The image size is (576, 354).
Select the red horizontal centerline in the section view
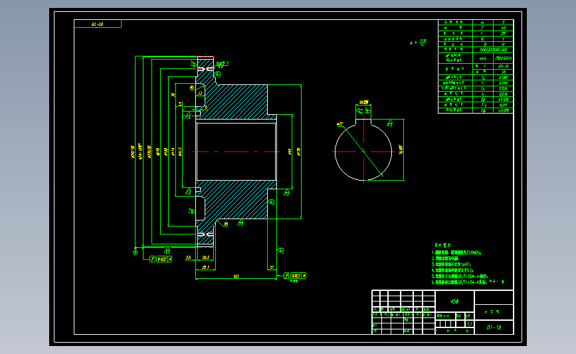point(237,151)
